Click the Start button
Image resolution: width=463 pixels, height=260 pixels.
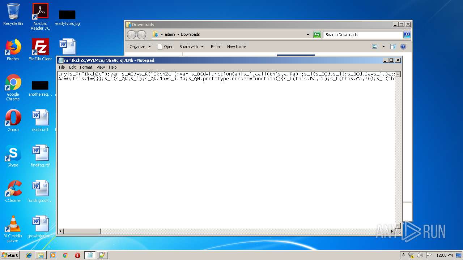pos(10,255)
